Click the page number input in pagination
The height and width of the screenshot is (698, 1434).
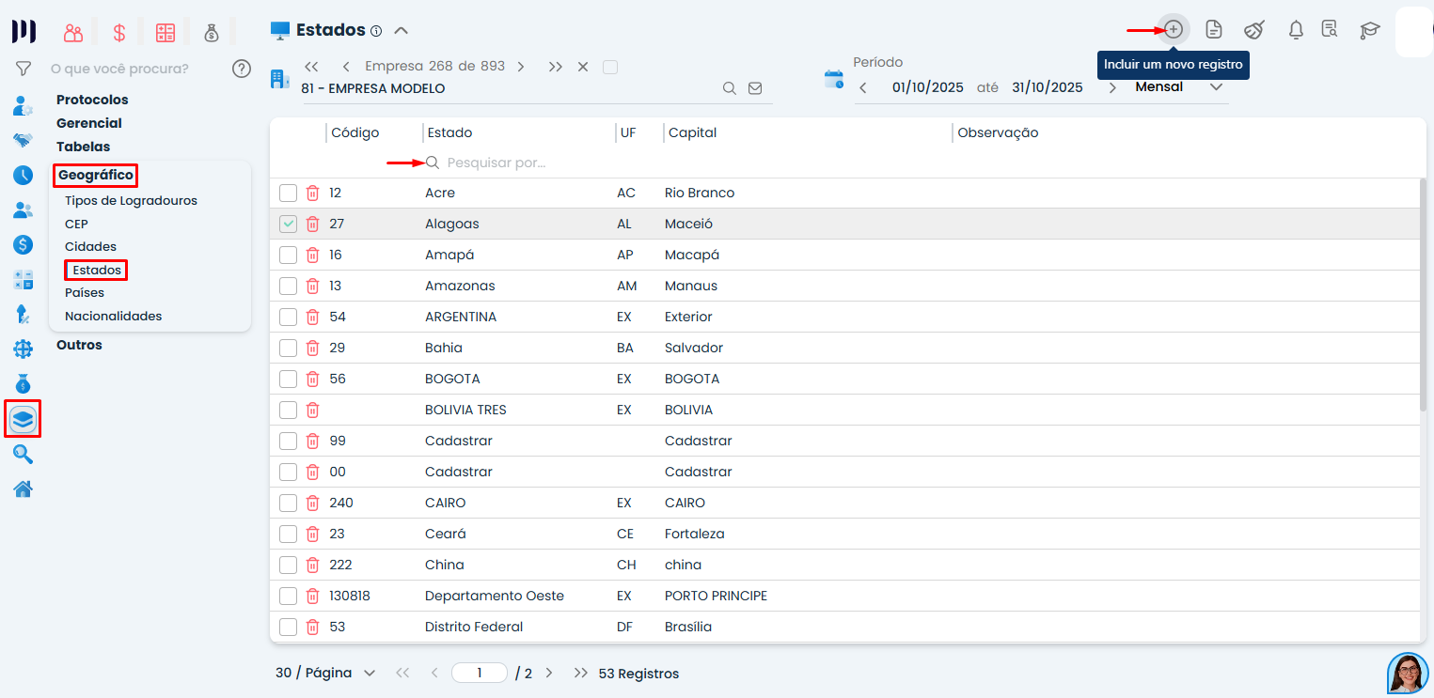coord(479,674)
